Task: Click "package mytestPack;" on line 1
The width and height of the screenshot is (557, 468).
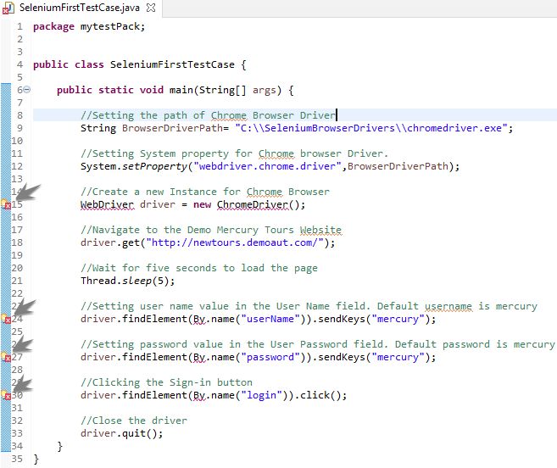Action: coord(89,26)
